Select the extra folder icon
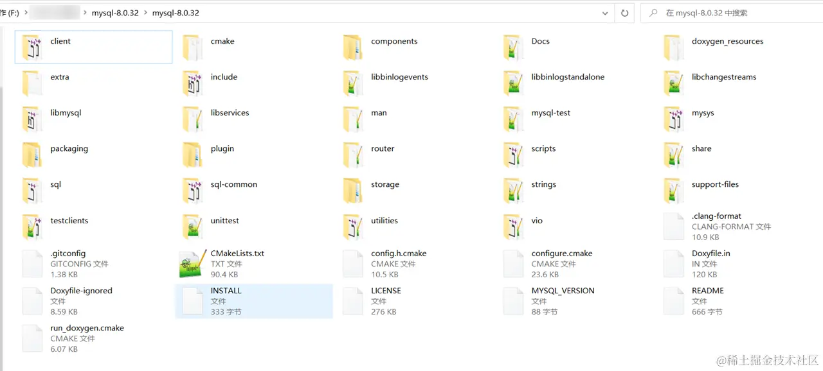Viewport: 823px width, 371px height. tap(32, 83)
